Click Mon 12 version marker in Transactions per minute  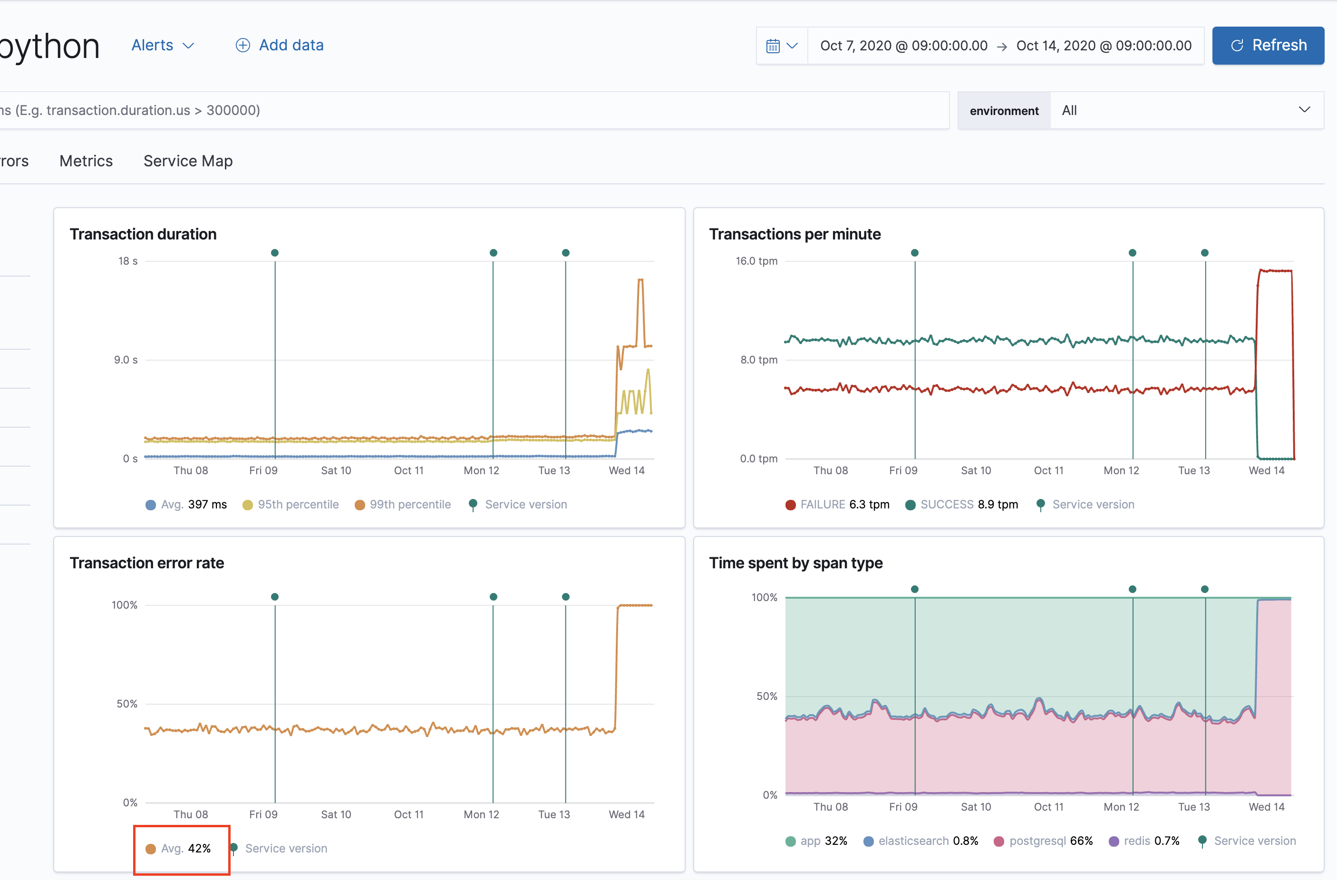click(x=1133, y=253)
